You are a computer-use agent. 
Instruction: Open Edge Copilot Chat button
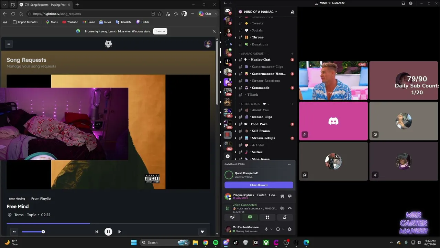(205, 14)
